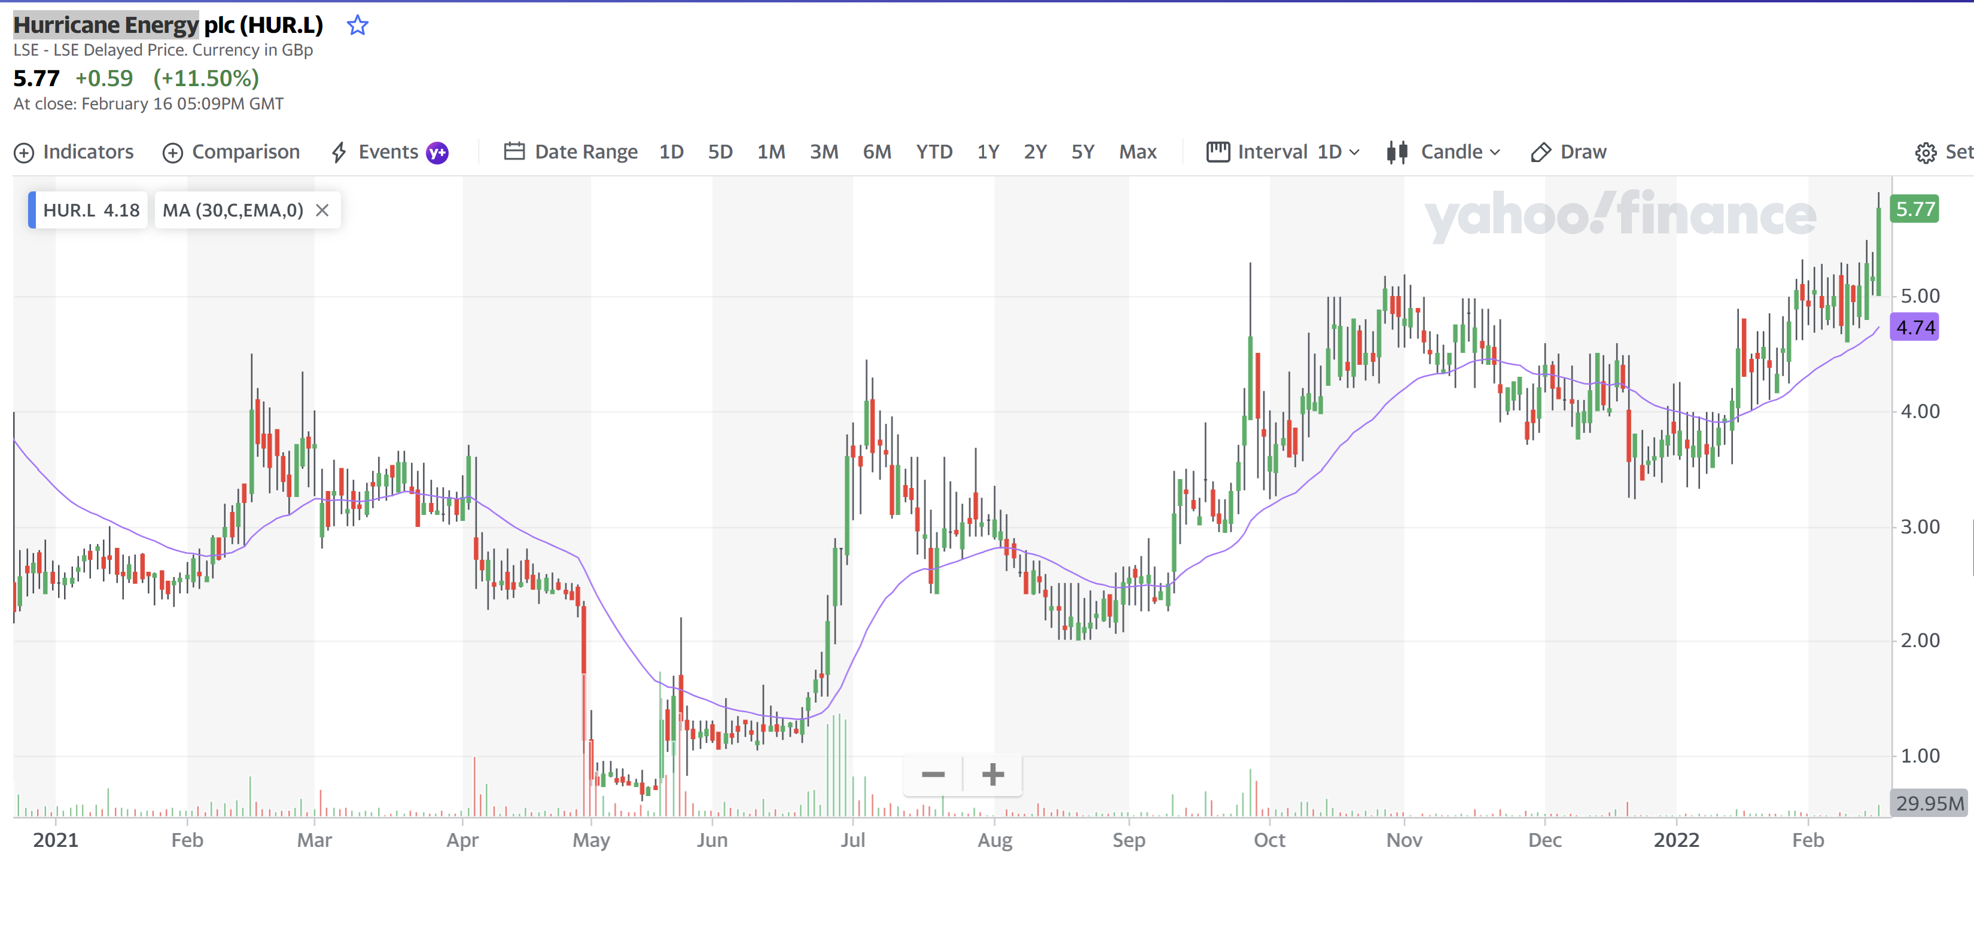Click the green 5.77 price tag
Viewport: 1974px width, 936px height.
[x=1915, y=209]
